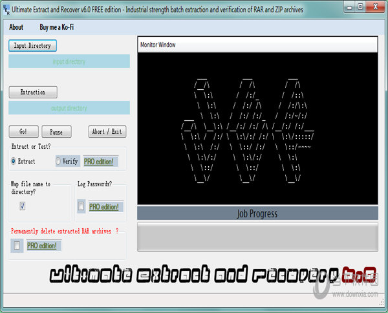388x313 pixels.
Task: Click 'Permanently delete extracted RAR archives' text
Action: pyautogui.click(x=61, y=231)
